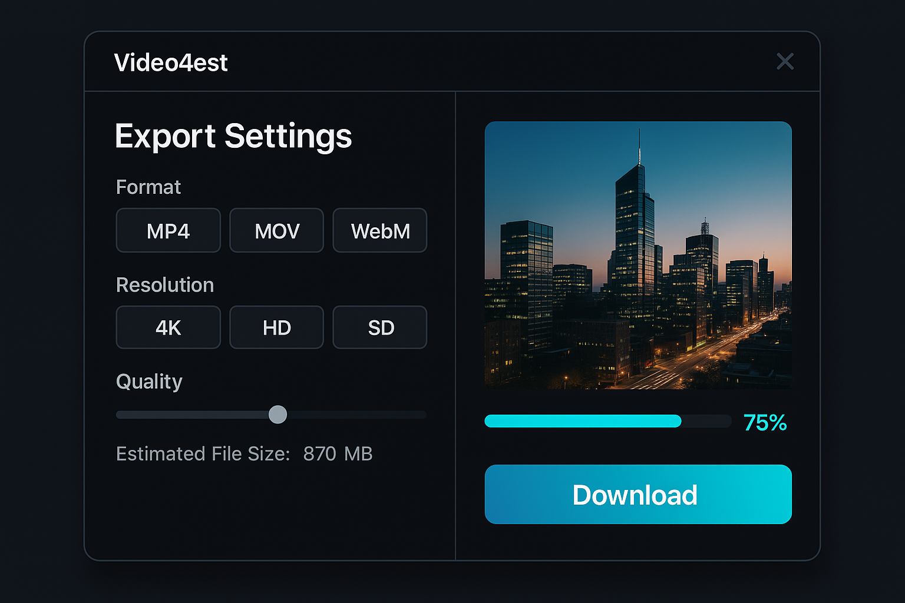
Task: Click the Format section label
Action: 148,187
